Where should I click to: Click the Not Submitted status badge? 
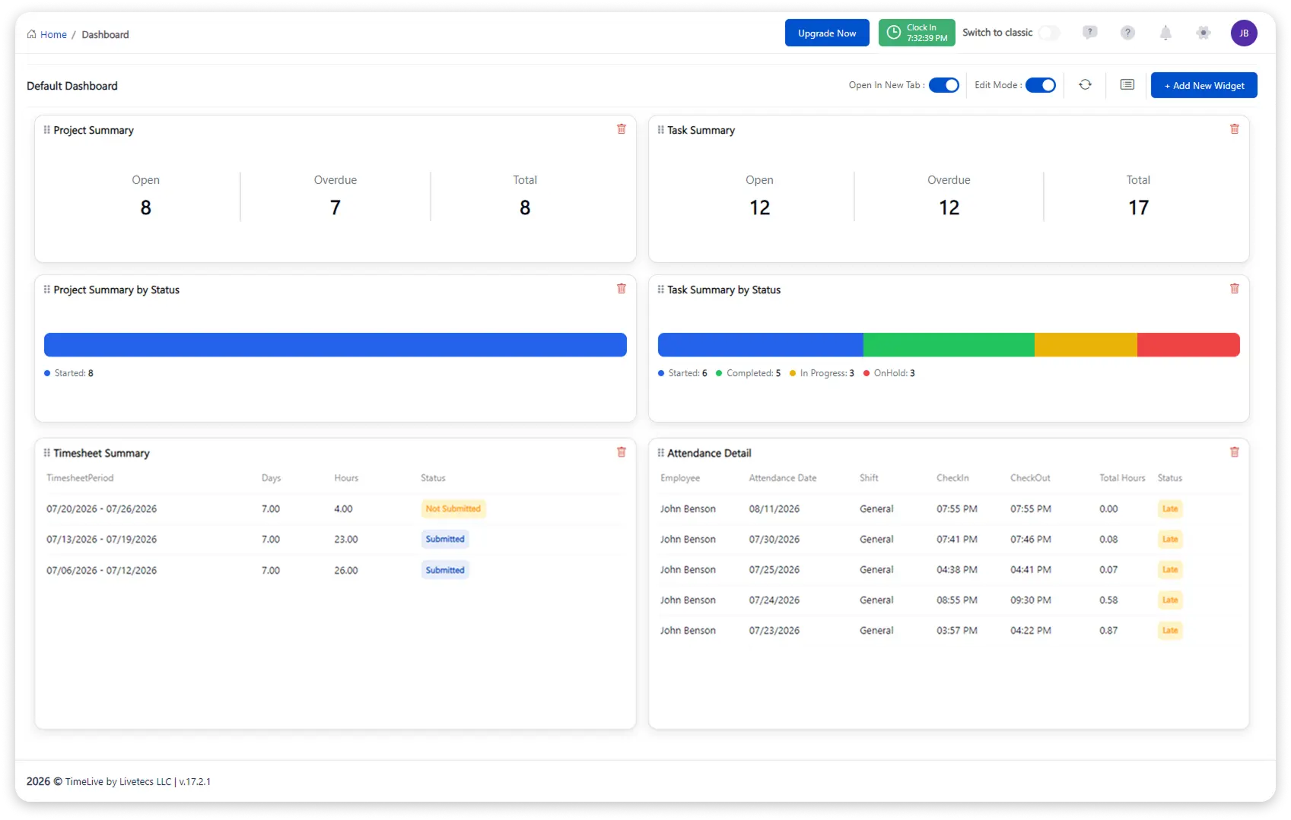453,508
